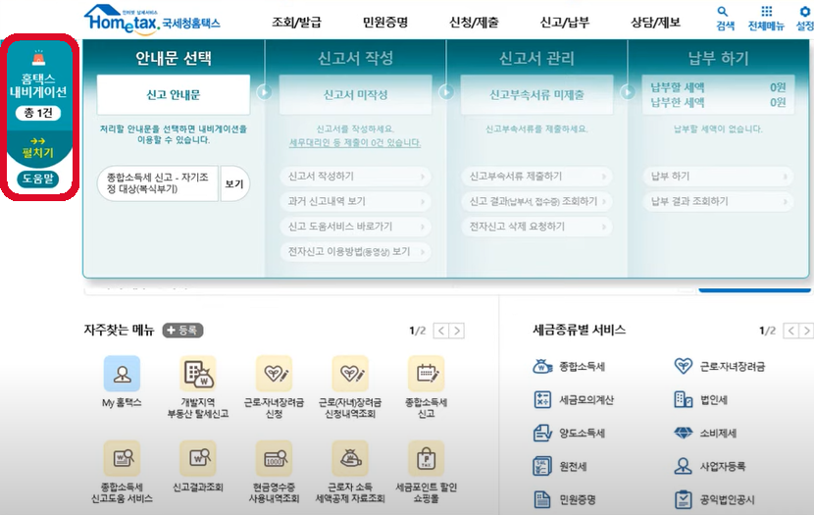Open 신고 도움서비스 바로가기 row
This screenshot has width=814, height=515.
[x=356, y=227]
